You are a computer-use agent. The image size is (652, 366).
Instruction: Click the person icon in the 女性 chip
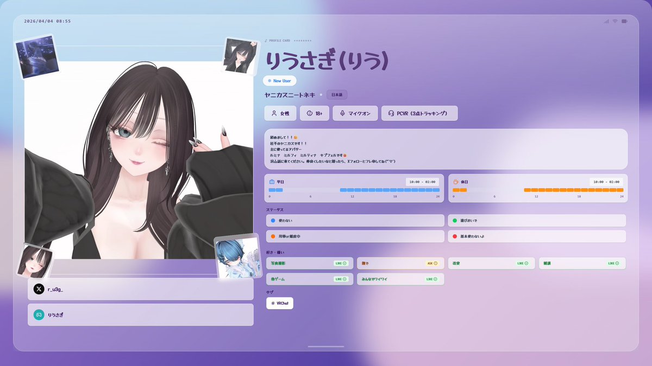coord(274,113)
